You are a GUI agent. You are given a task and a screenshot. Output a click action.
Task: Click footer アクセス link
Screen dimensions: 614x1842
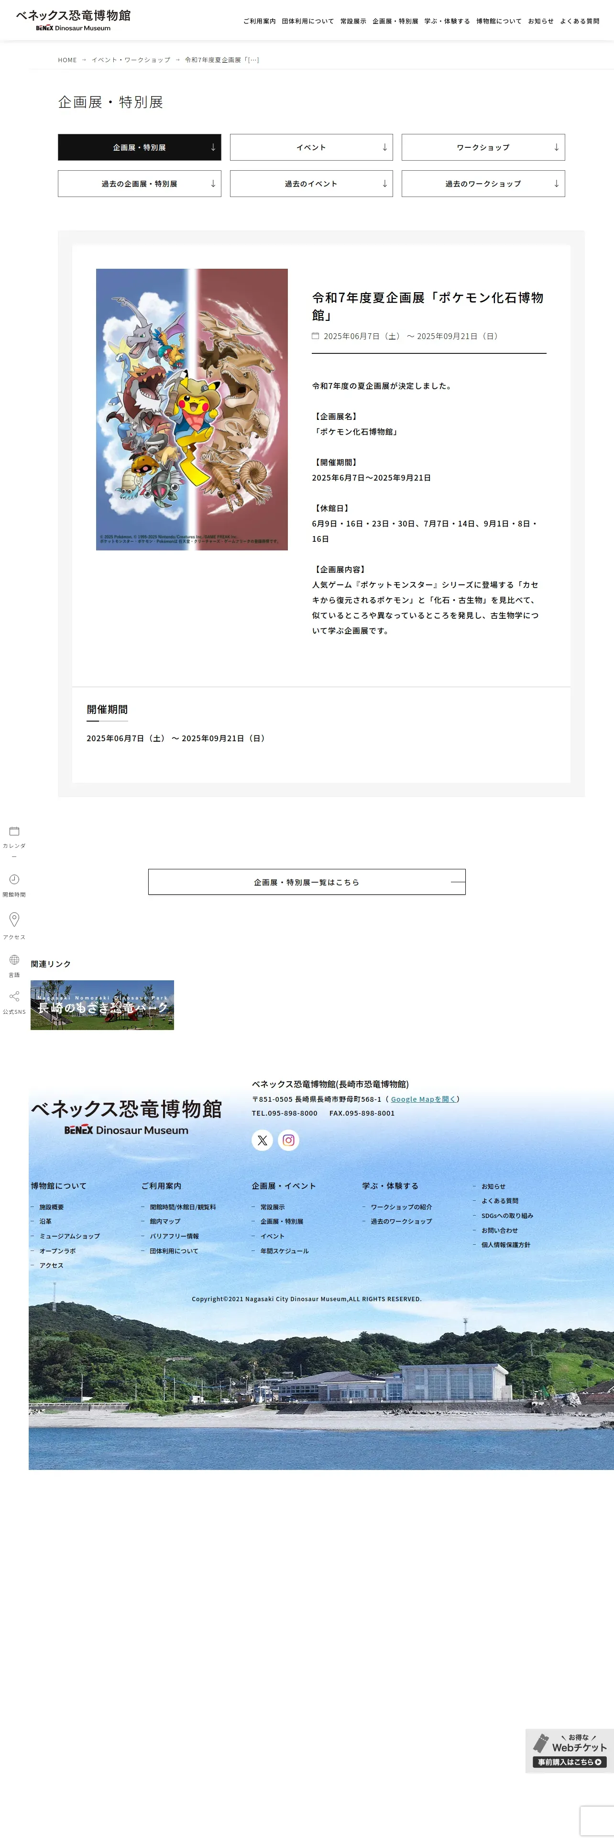52,1266
